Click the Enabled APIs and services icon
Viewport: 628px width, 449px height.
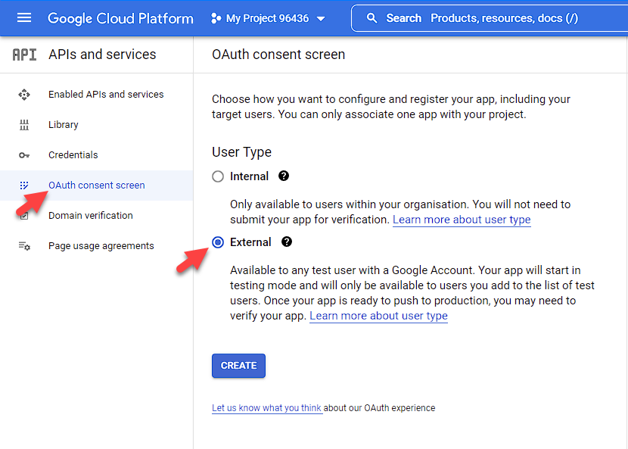click(x=24, y=95)
